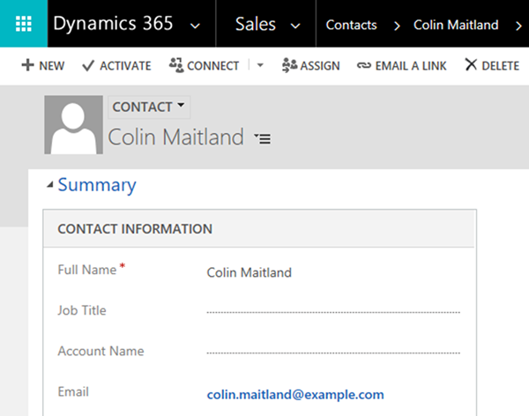The image size is (529, 416).
Task: Expand the Dynamics 365 dropdown chevron
Action: [x=196, y=26]
